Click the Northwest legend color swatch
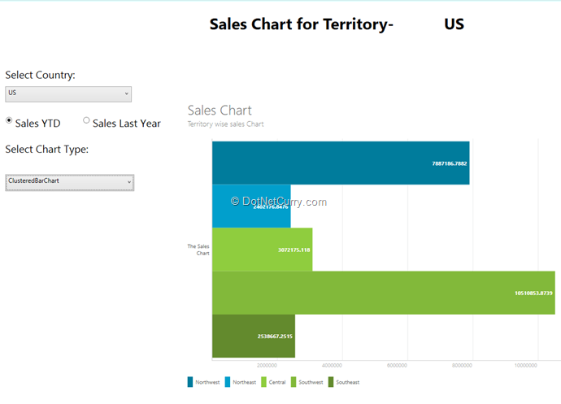Screen dimensions: 561x404 pyautogui.click(x=190, y=381)
